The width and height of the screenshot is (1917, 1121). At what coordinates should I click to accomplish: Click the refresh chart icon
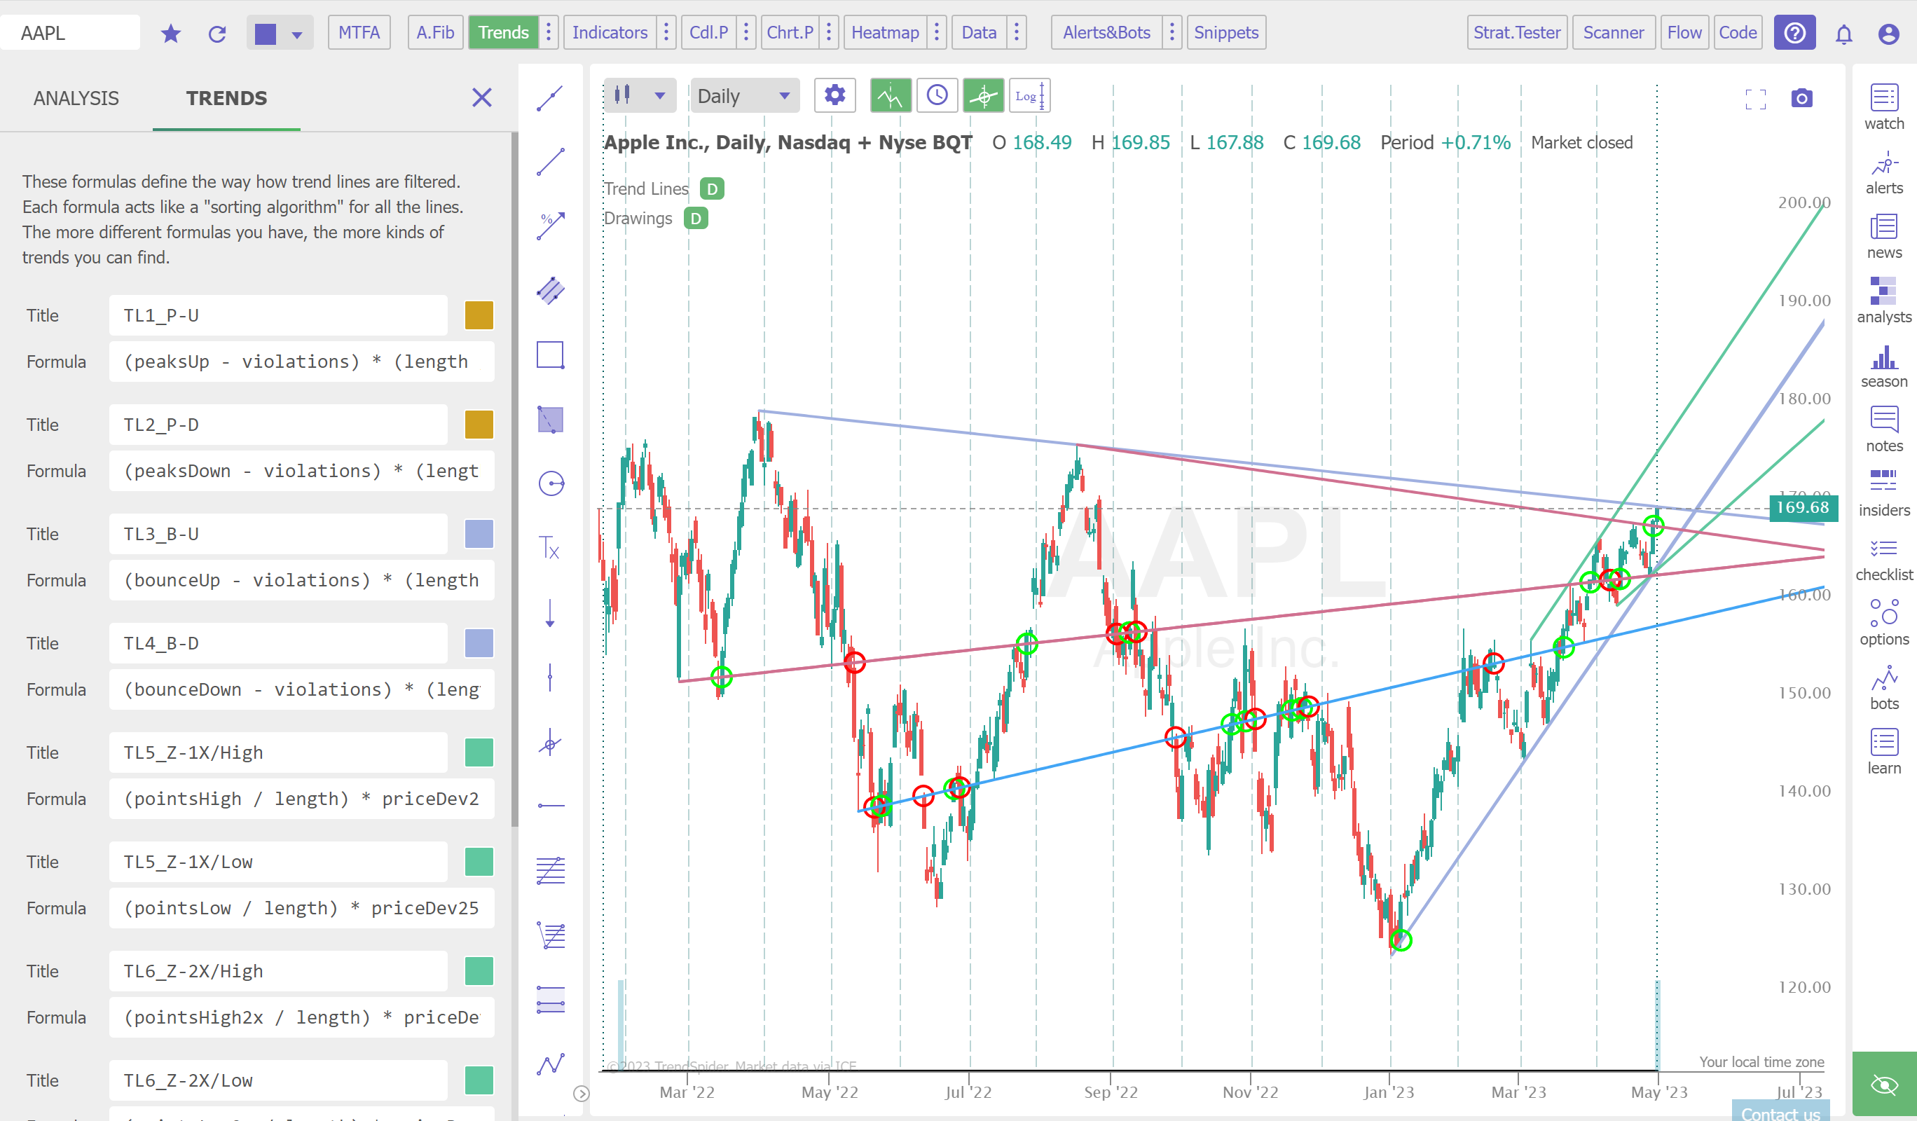[x=218, y=33]
